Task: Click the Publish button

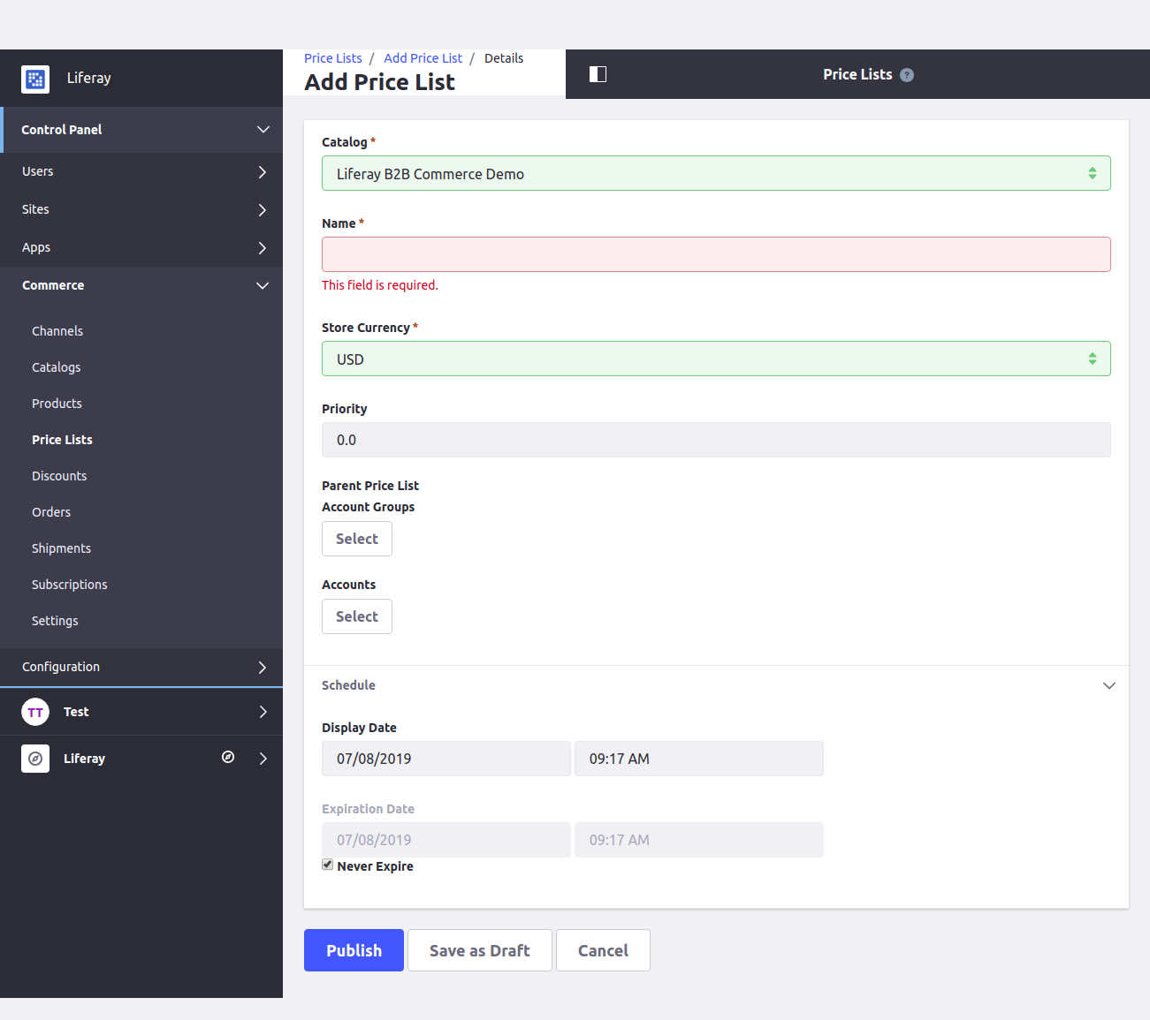Action: pyautogui.click(x=354, y=950)
